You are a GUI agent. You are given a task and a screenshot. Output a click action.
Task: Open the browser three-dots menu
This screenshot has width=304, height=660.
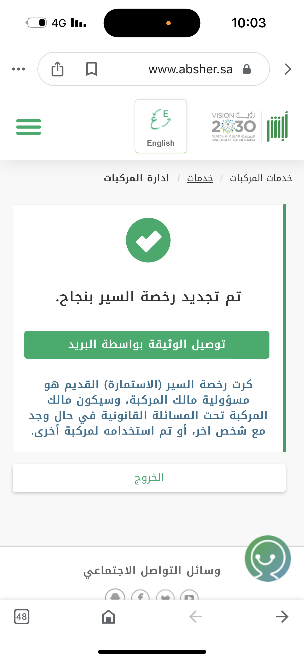tap(19, 69)
